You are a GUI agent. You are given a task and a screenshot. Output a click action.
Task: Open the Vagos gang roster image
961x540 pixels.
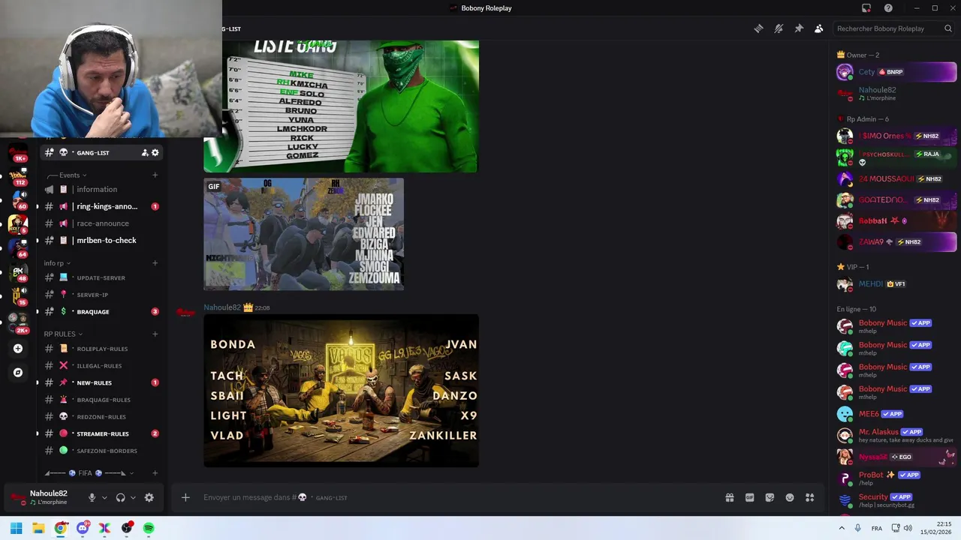[341, 391]
